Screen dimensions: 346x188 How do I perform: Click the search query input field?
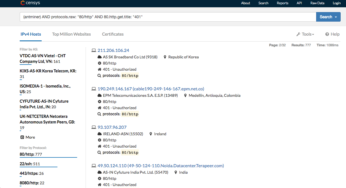[168, 17]
